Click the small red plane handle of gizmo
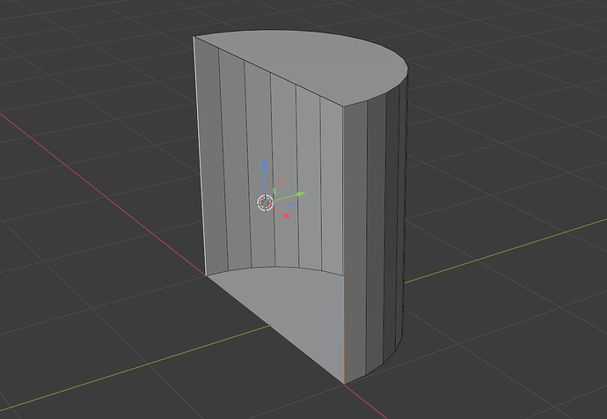 pyautogui.click(x=282, y=181)
